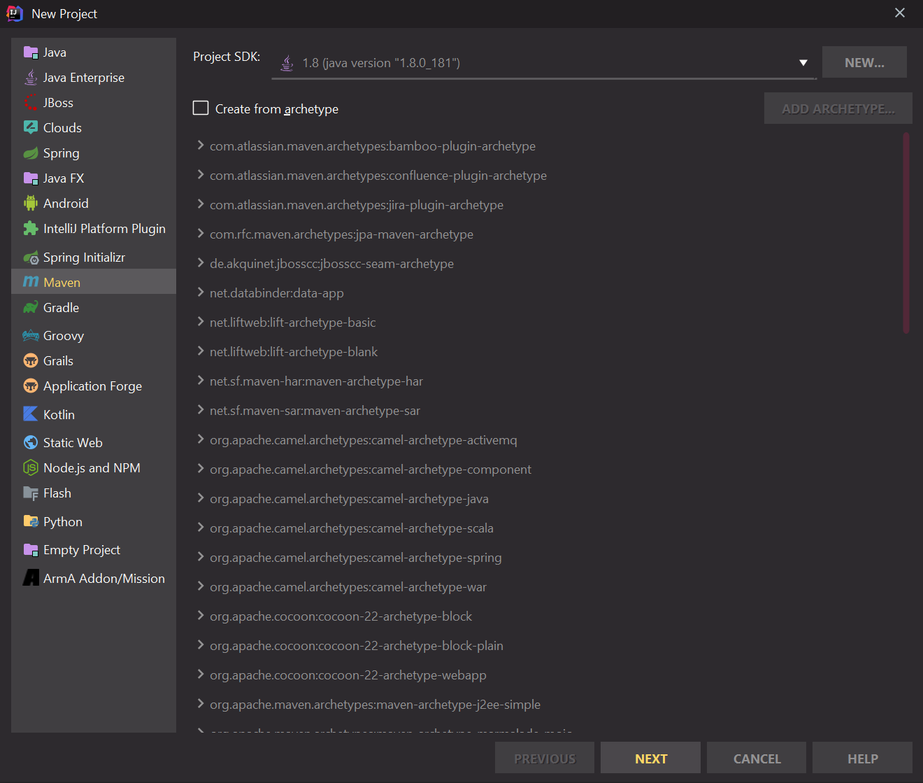Viewport: 923px width, 783px height.
Task: Select maven-archetype-sar row
Action: point(545,411)
